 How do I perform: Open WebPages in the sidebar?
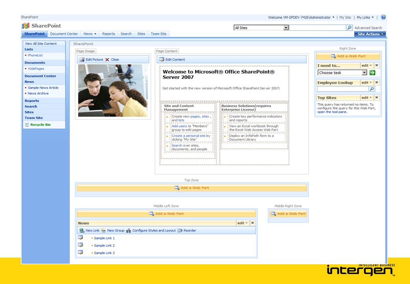click(36, 69)
